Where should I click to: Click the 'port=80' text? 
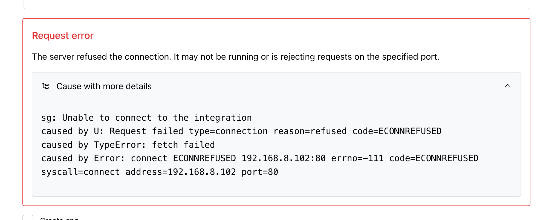260,172
